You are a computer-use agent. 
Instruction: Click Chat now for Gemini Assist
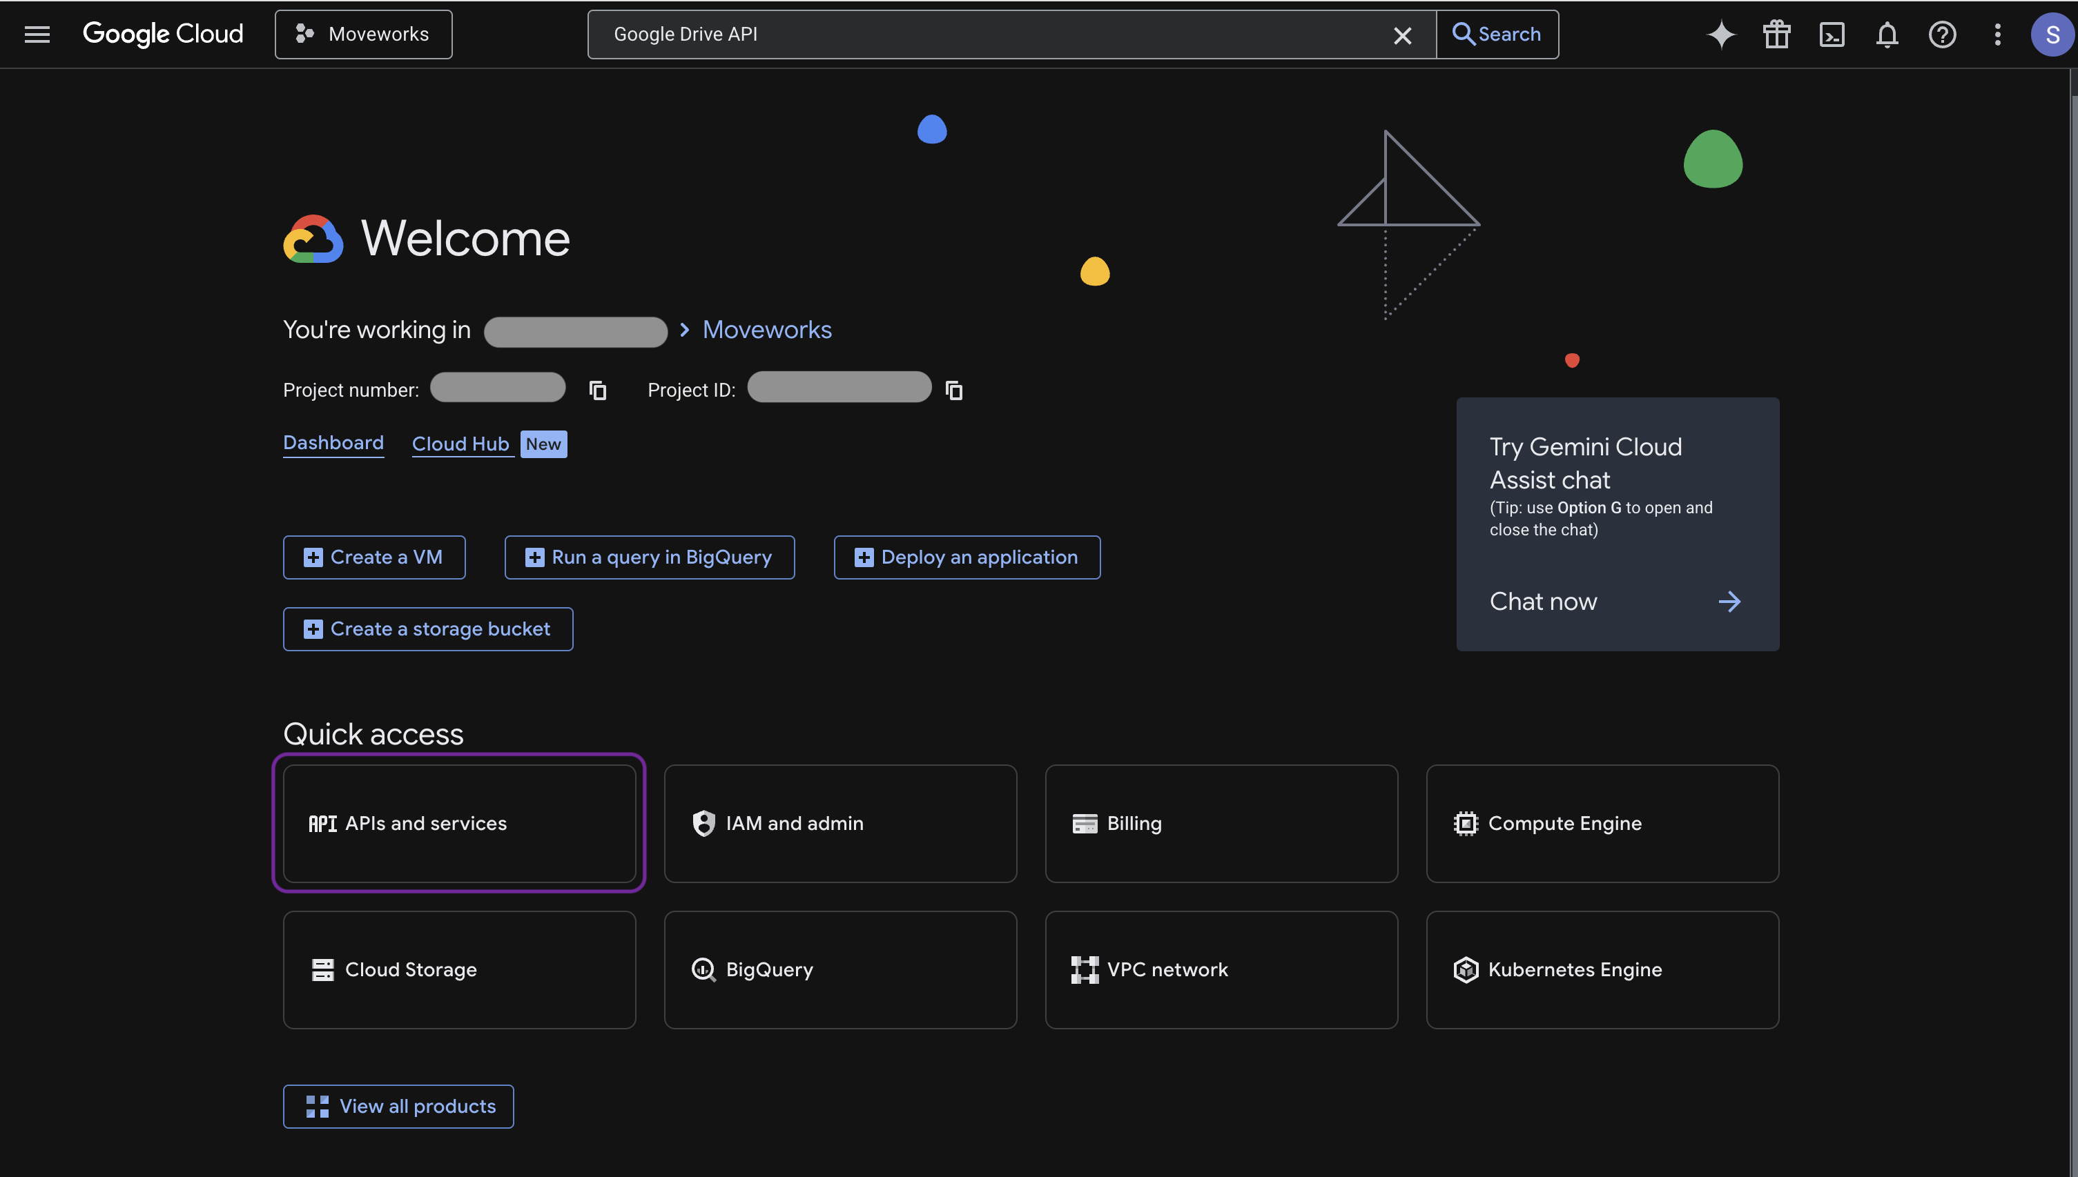pos(1615,602)
